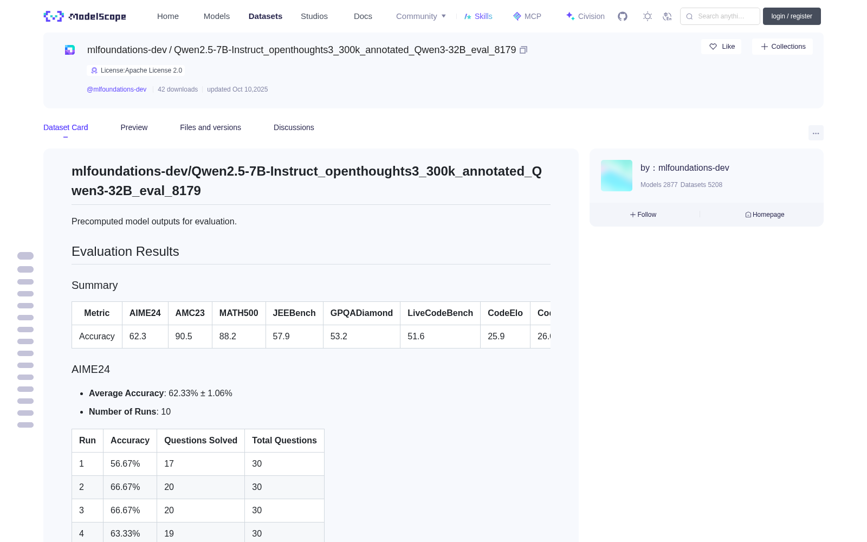The height and width of the screenshot is (542, 867).
Task: Click the house icon beside Homepage
Action: [748, 215]
